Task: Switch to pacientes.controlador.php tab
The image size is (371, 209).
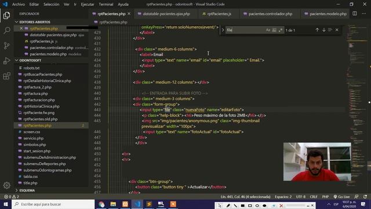Action: click(270, 14)
